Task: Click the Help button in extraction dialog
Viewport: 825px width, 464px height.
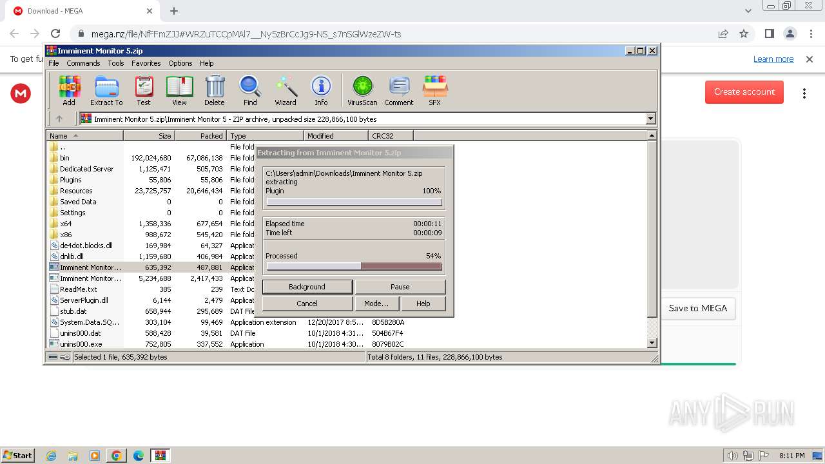Action: [x=423, y=304]
